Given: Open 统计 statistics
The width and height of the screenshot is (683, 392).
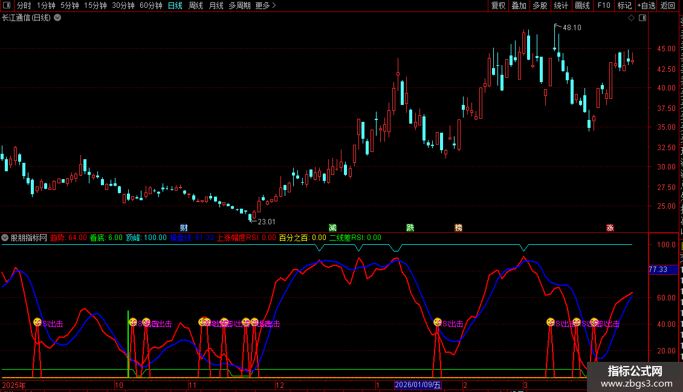Looking at the screenshot, I should [561, 5].
